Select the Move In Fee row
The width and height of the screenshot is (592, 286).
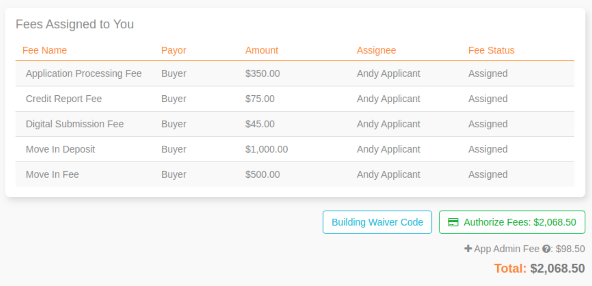pyautogui.click(x=52, y=174)
